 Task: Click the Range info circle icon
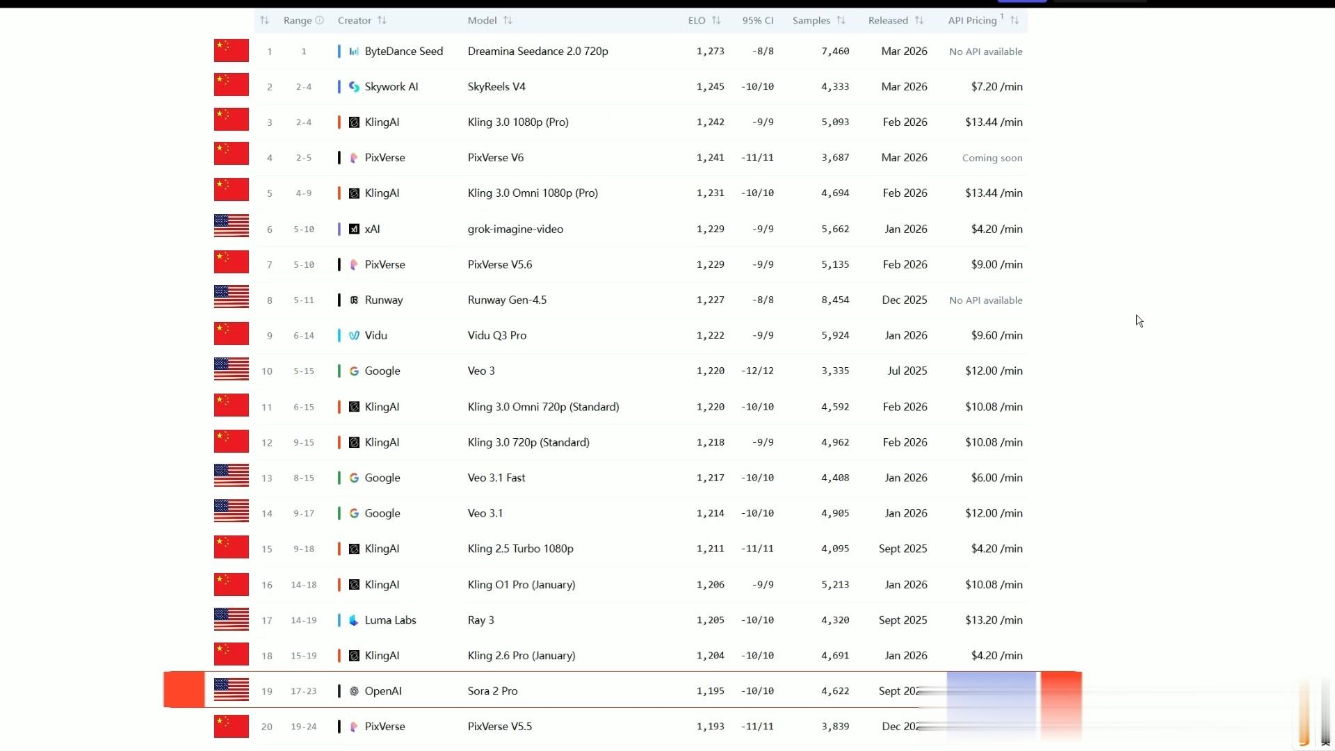[320, 20]
